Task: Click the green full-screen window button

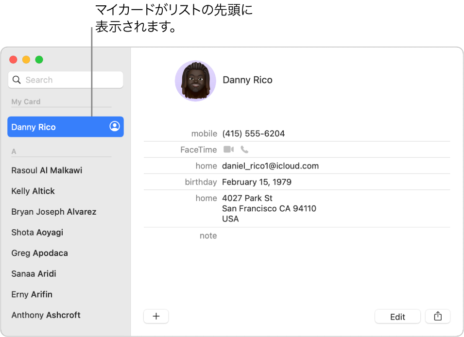Action: point(39,60)
